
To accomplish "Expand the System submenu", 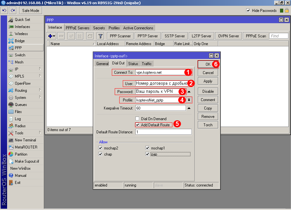I will click(40, 97).
